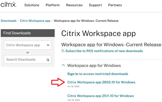Open Citrix Workspace app 2511.10 for Windows
Image resolution: width=162 pixels, height=102 pixels.
tap(101, 96)
